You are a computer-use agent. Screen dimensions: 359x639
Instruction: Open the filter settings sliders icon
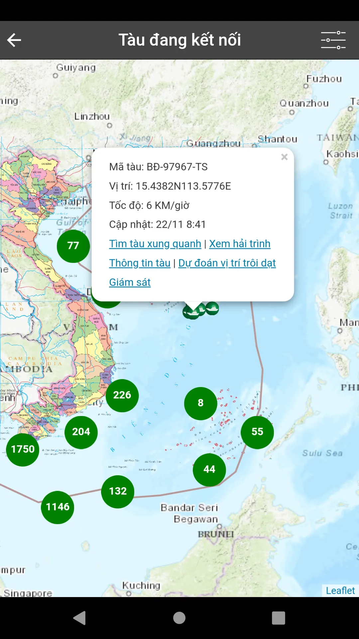[x=333, y=40]
